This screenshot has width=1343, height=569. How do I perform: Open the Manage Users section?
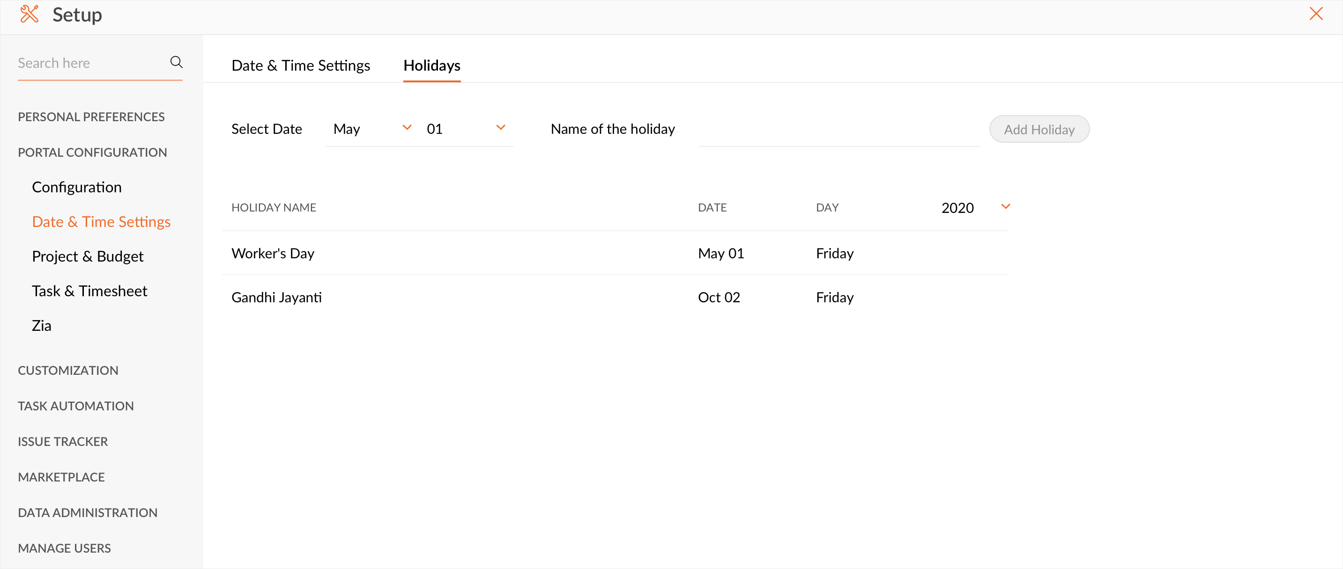(64, 547)
